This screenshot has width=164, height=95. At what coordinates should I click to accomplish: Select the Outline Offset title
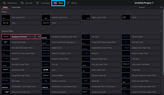(x=61, y=75)
